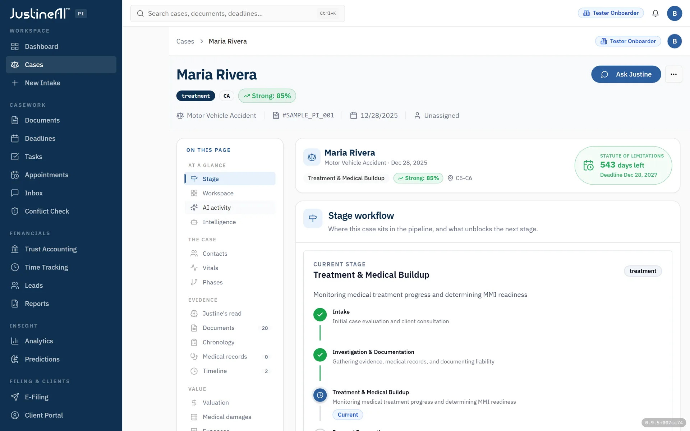Open the Tester Onboarder chip near breadcrumb
The width and height of the screenshot is (690, 431).
point(628,41)
